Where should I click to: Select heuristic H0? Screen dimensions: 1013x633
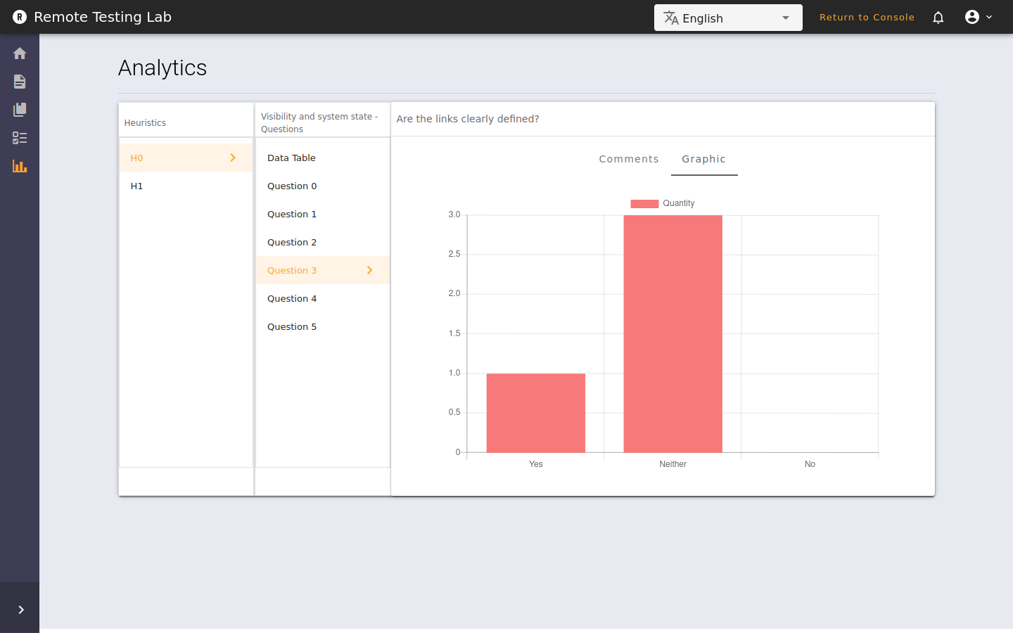186,158
